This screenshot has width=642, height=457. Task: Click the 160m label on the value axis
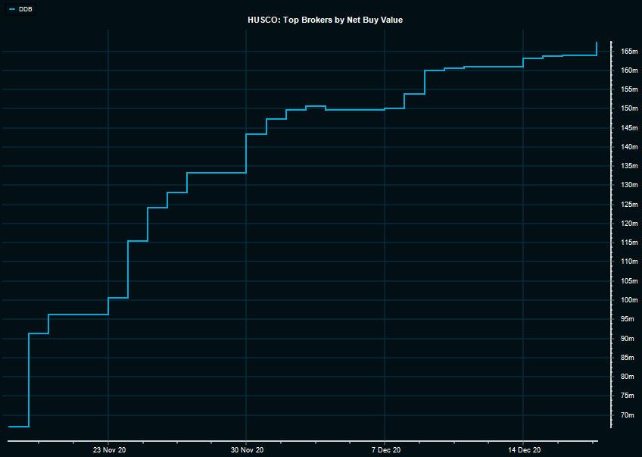[x=629, y=70]
